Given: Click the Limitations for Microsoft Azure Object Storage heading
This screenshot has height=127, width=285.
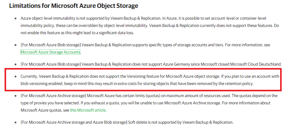Looking at the screenshot, I should 74,6.
